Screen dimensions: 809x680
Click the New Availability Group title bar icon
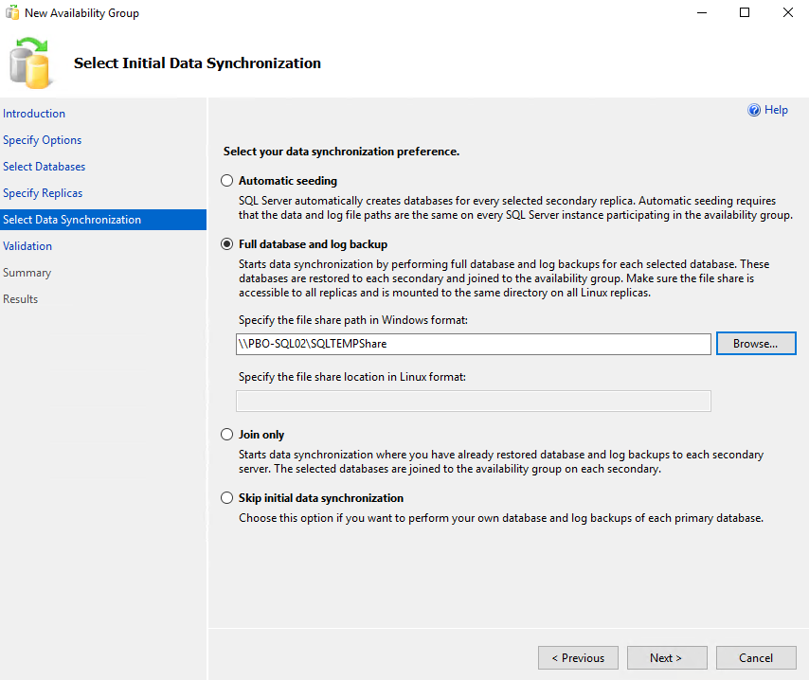pos(13,13)
